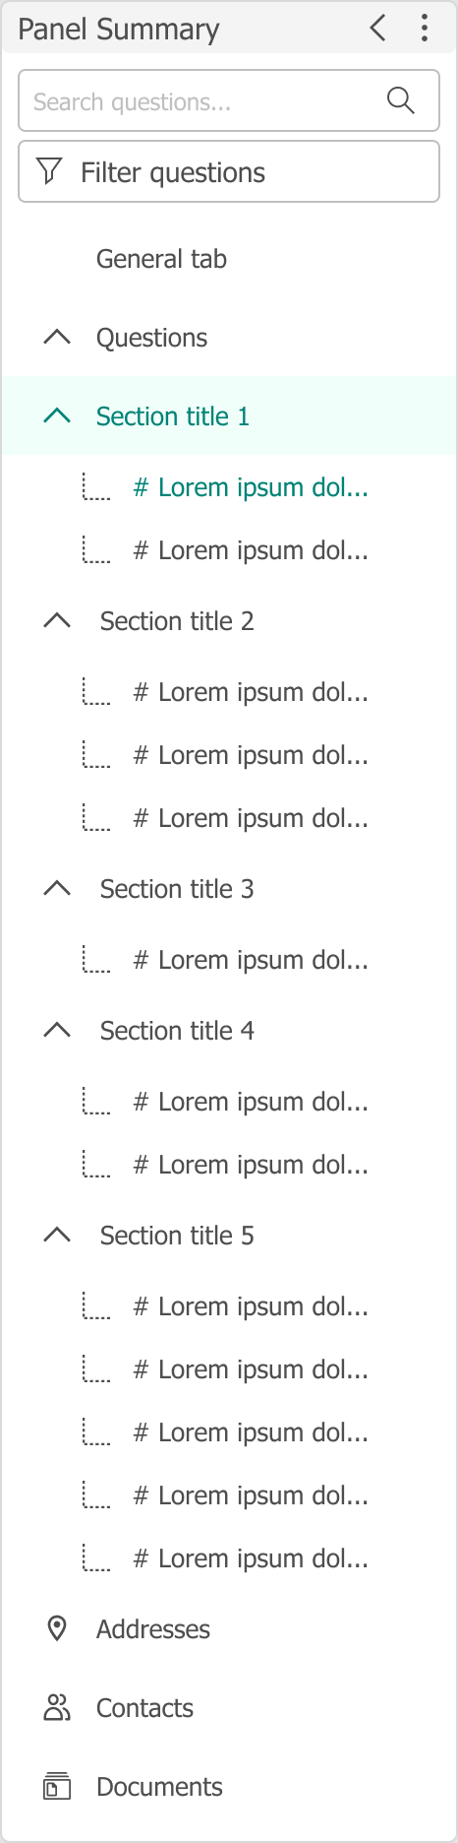This screenshot has width=458, height=1843.
Task: Click the Filter questions button
Action: click(229, 172)
